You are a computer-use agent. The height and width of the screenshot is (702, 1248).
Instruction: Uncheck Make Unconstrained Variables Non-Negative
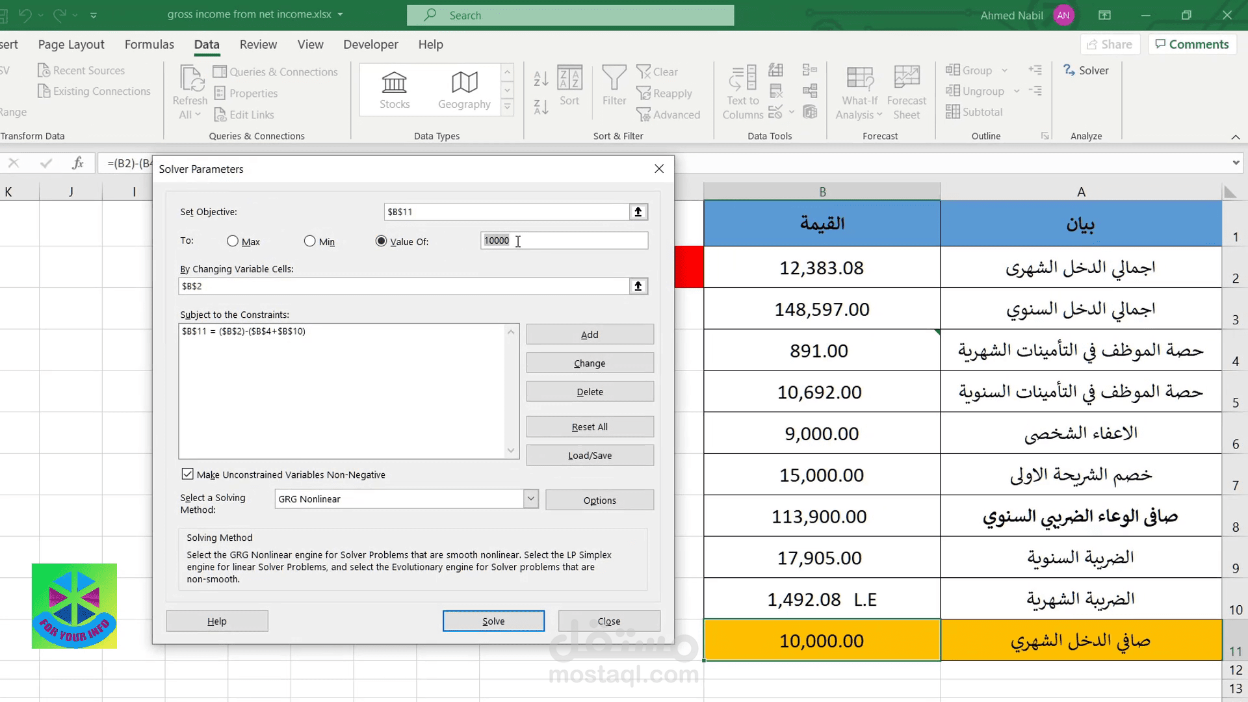coord(188,474)
